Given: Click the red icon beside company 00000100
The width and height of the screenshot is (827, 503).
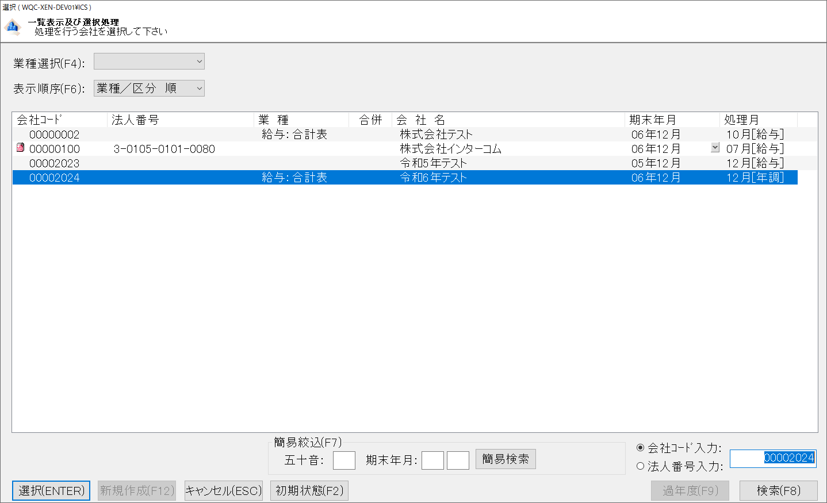Looking at the screenshot, I should pos(21,148).
